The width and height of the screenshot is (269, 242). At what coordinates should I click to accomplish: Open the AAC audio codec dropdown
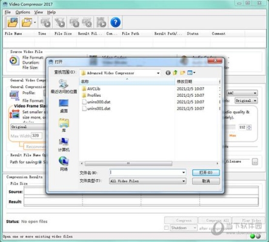pyautogui.click(x=242, y=93)
